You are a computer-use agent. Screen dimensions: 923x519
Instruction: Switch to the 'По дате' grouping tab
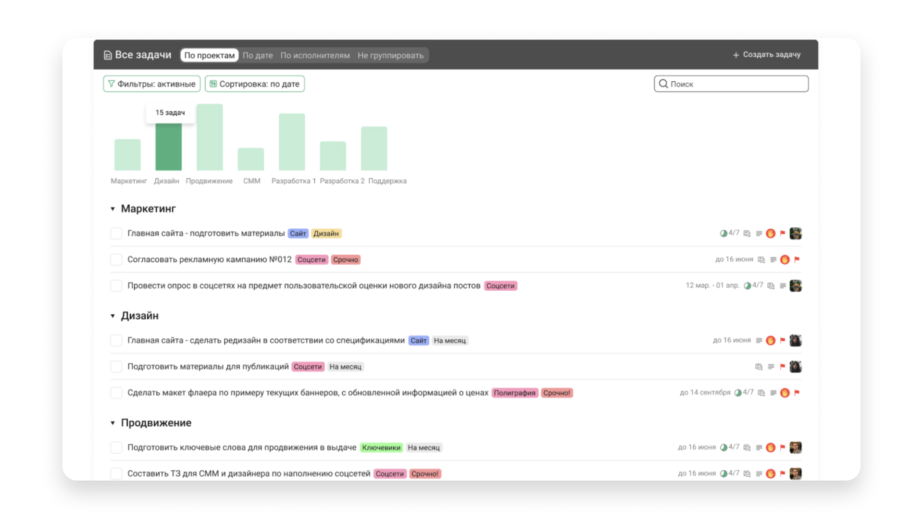tap(258, 55)
